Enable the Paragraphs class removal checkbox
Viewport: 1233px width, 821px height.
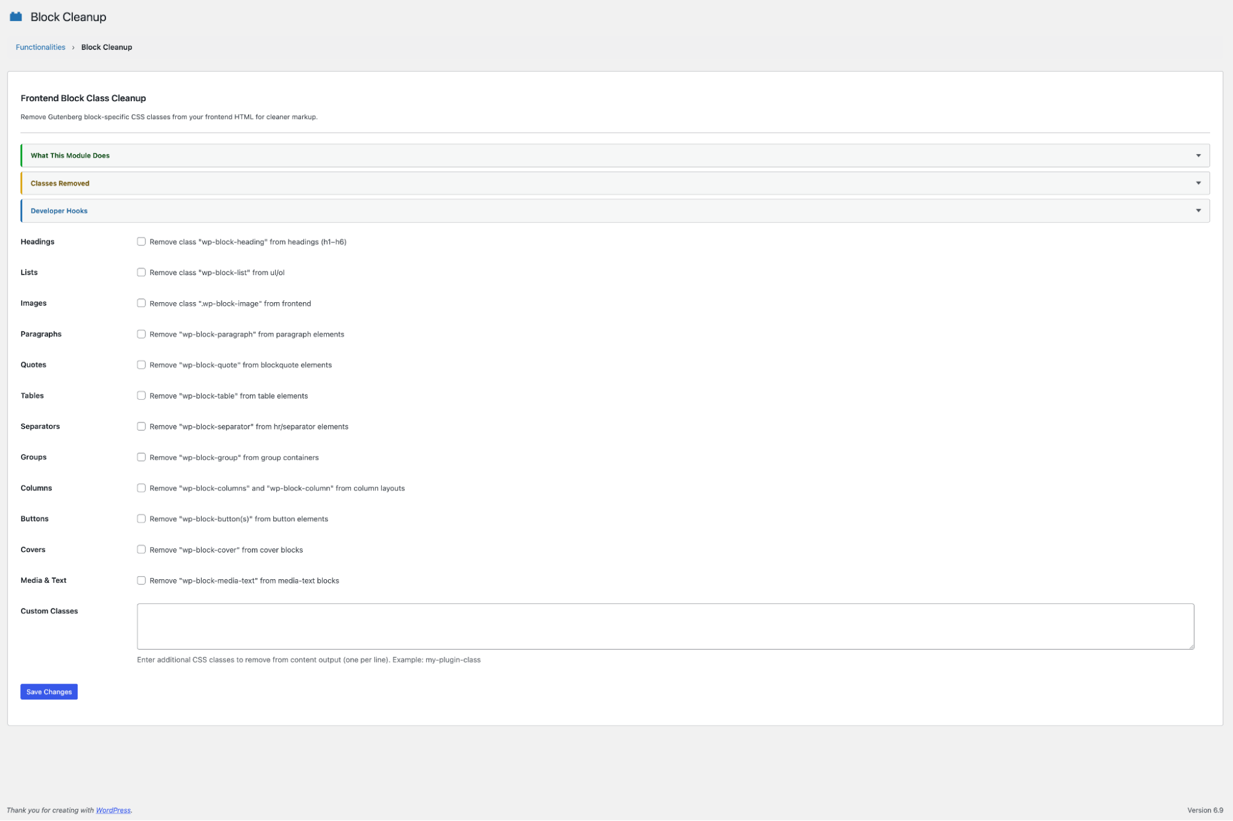coord(141,334)
